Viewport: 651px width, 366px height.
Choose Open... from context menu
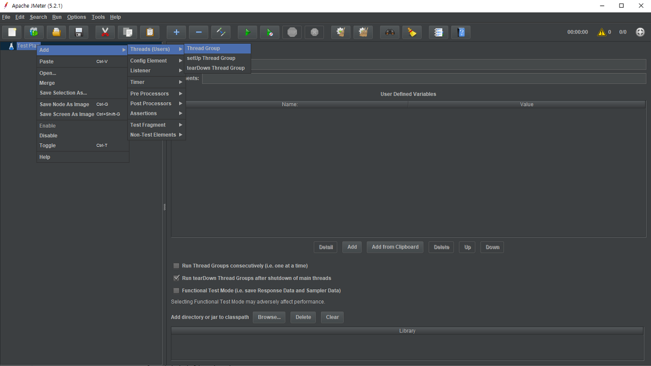pos(83,73)
